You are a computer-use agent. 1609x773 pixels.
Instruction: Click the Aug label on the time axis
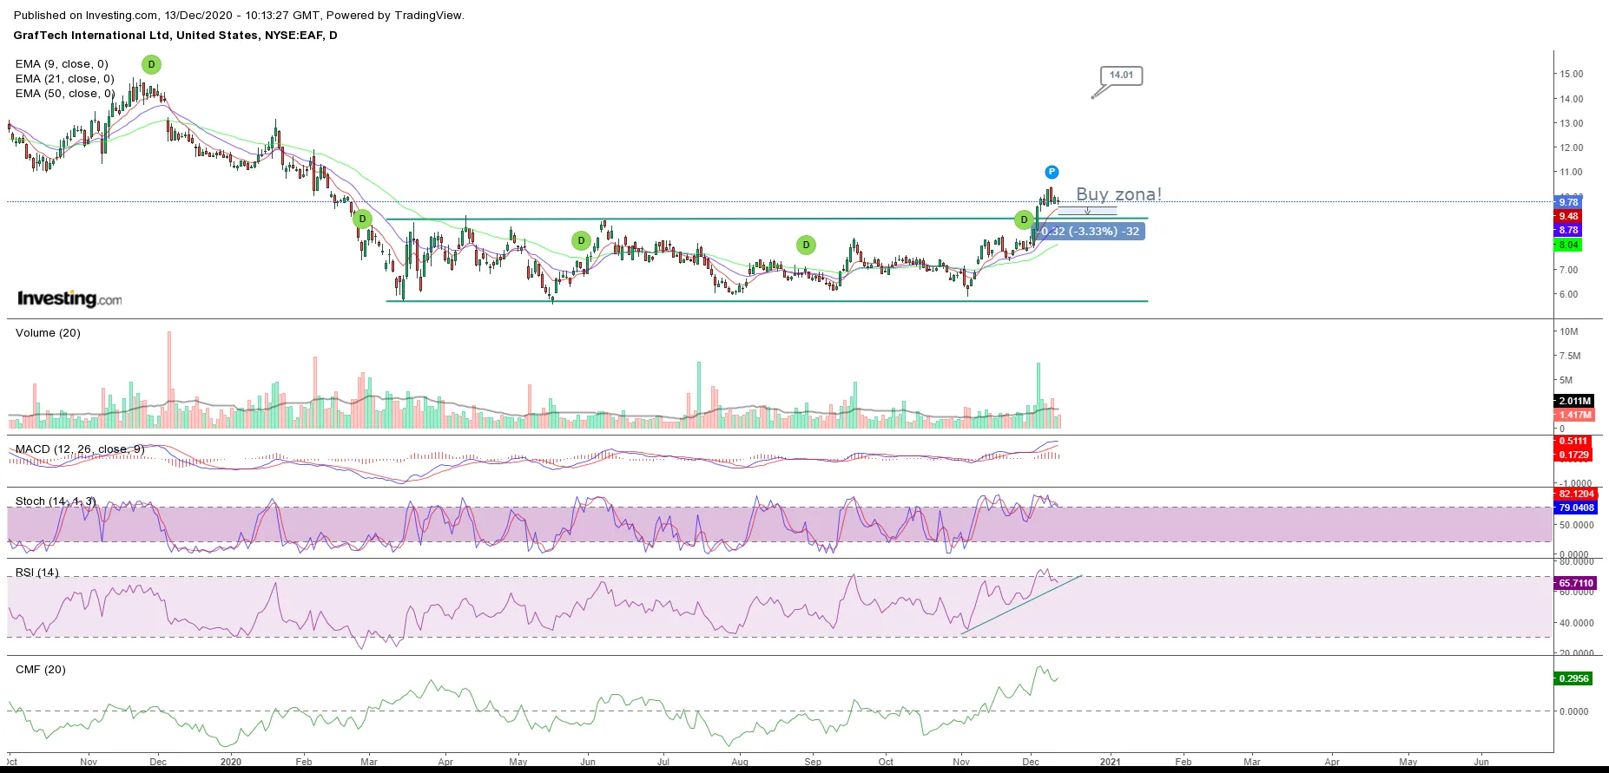coord(740,762)
